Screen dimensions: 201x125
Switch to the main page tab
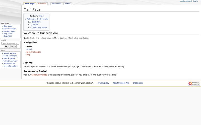30,4
